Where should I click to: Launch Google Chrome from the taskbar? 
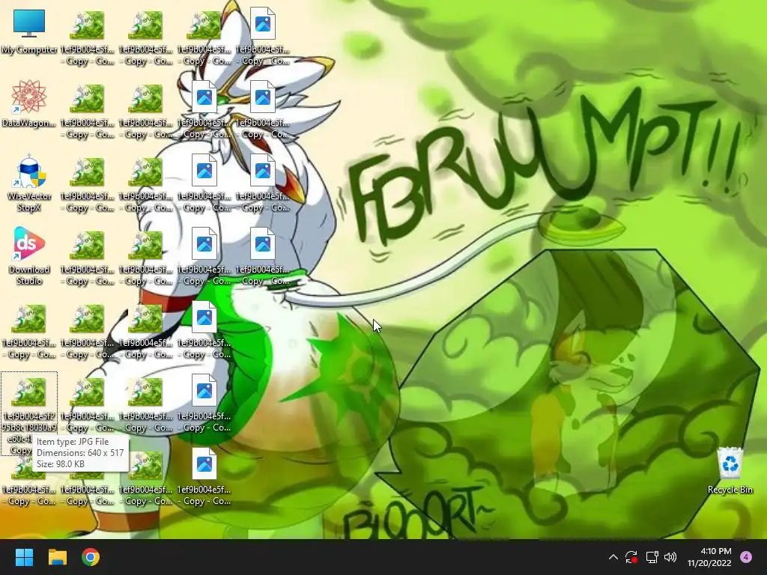tap(91, 557)
